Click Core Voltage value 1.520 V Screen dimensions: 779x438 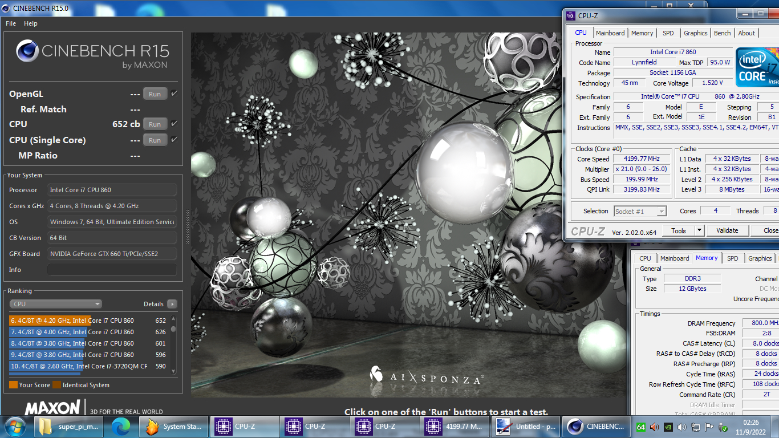tap(713, 83)
